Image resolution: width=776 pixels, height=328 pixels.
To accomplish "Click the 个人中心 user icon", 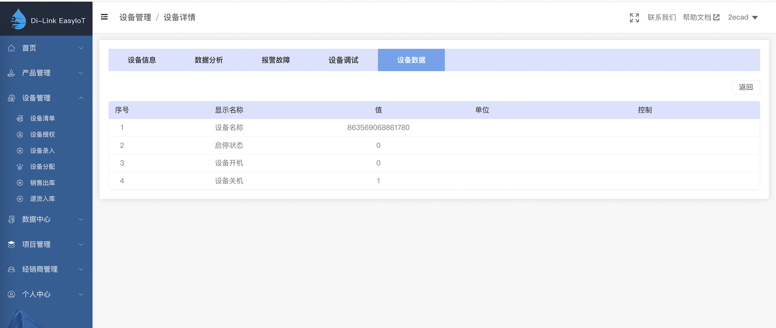I will pos(12,295).
